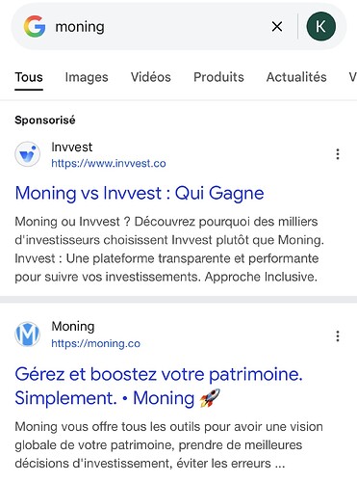
Task: Click the Moning favicon
Action: click(x=28, y=335)
